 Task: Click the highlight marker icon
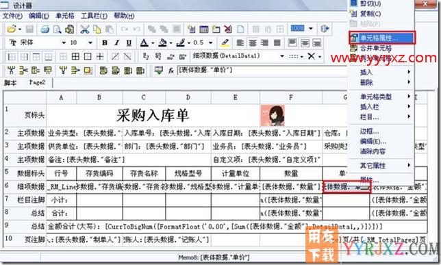[225, 42]
